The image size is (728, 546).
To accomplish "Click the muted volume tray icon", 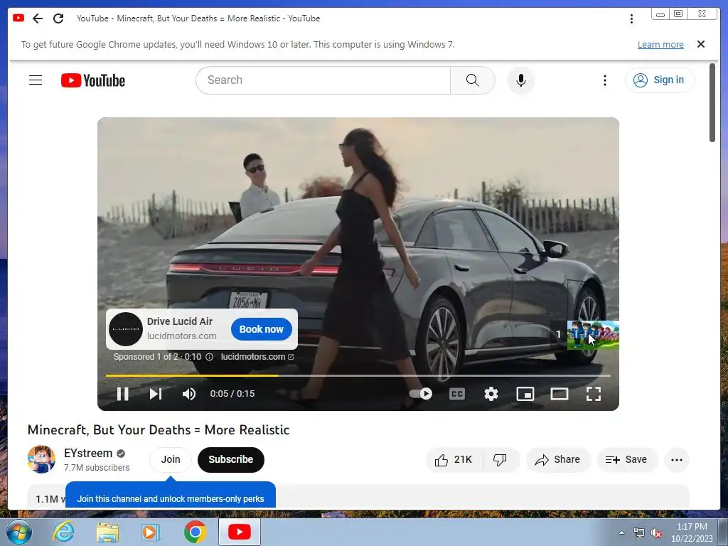I will (x=656, y=533).
